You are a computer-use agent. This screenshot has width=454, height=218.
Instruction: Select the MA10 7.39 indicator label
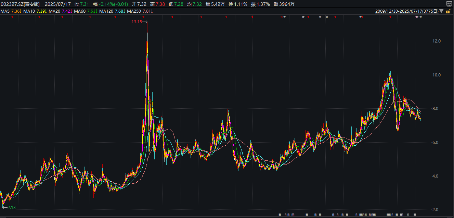click(x=35, y=11)
